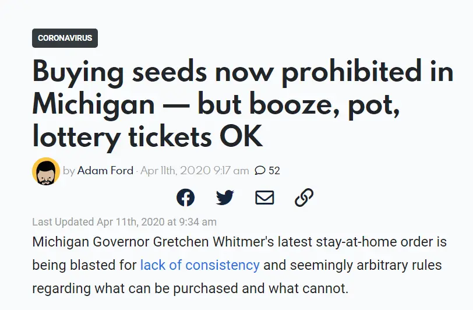Screen dimensions: 473x310
Task: Follow the 'lack of consistency' link
Action: click(x=200, y=265)
